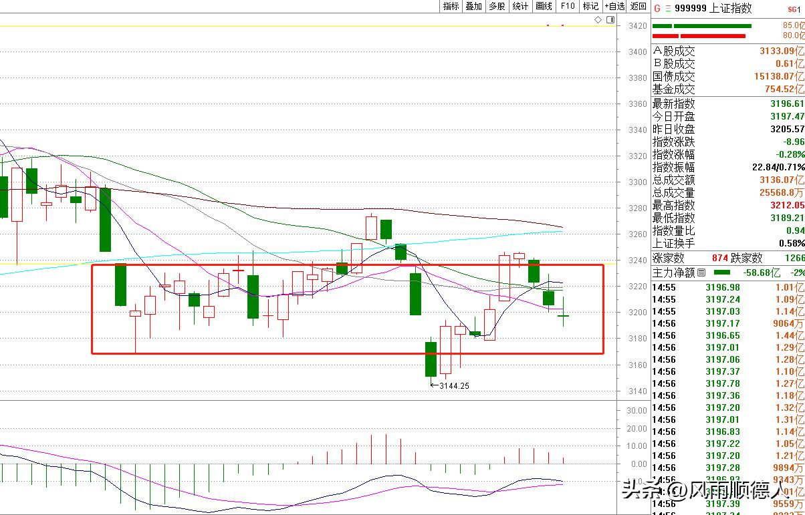
Task: Select the 国债成交 15138.07亿 row
Action: tap(727, 76)
